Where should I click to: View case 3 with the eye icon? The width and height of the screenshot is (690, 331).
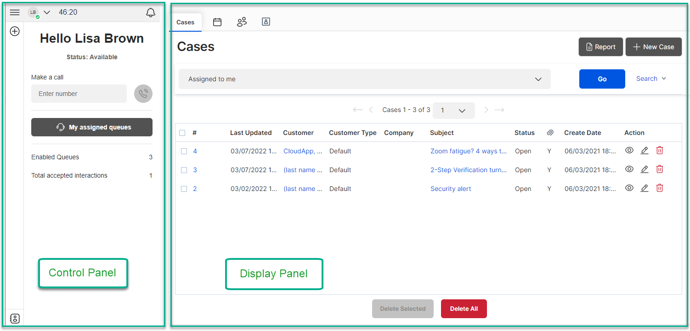coord(629,169)
